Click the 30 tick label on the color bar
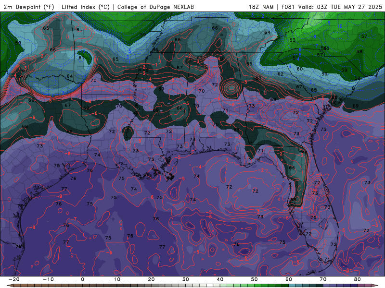 click(186, 279)
